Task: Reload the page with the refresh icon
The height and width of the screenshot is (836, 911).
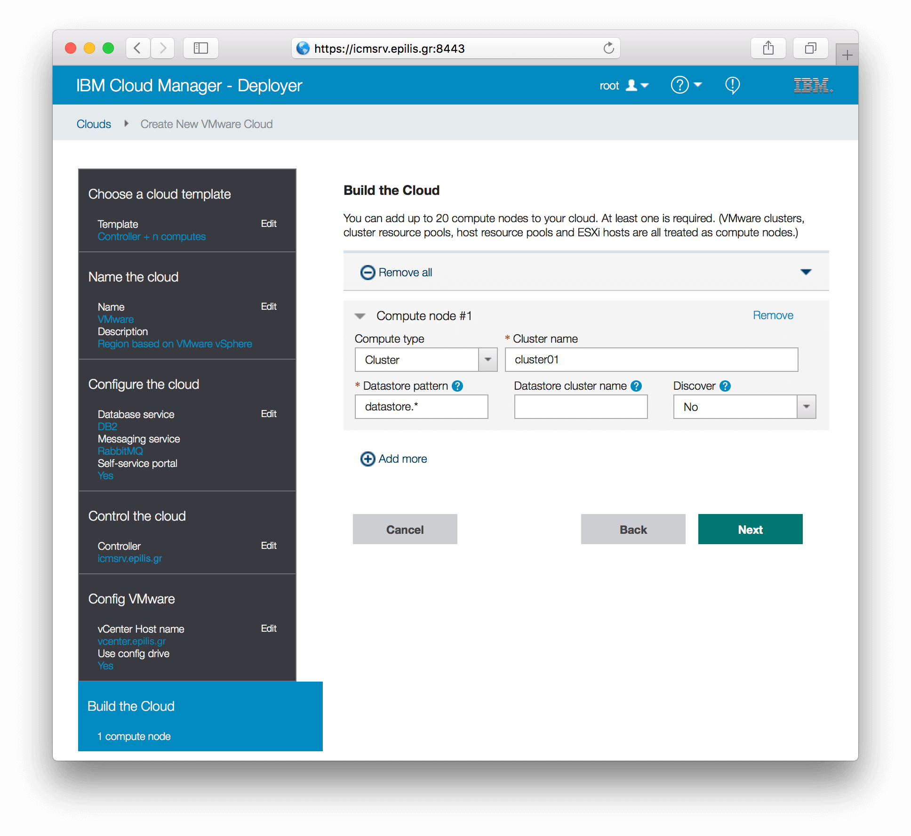Action: point(608,48)
